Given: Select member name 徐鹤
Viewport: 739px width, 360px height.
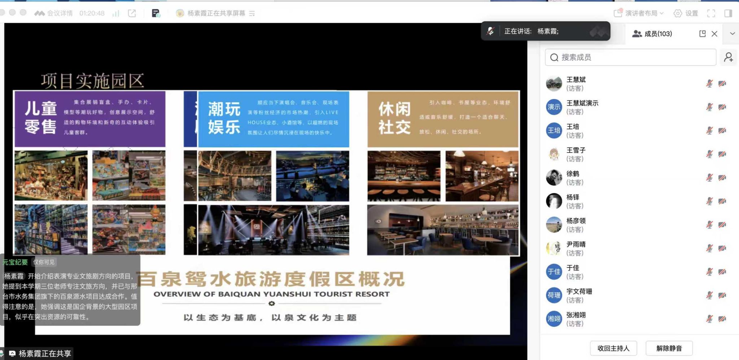Looking at the screenshot, I should (x=573, y=174).
